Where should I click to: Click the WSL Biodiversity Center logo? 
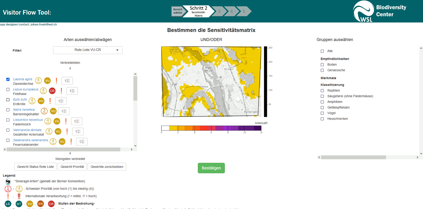[x=380, y=11]
